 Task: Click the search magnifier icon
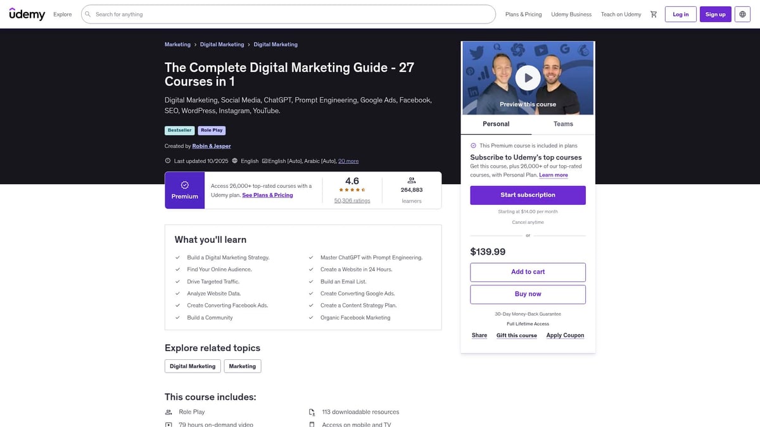[x=87, y=13]
